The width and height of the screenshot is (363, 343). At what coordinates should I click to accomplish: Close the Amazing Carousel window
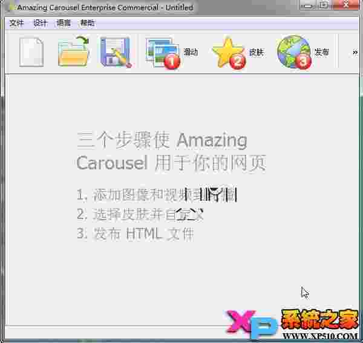pyautogui.click(x=346, y=5)
